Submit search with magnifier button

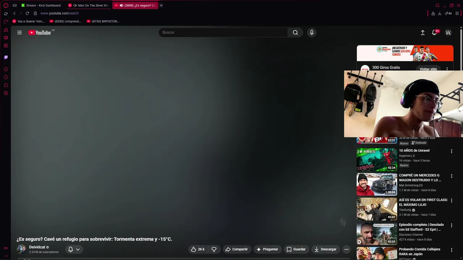tap(296, 32)
